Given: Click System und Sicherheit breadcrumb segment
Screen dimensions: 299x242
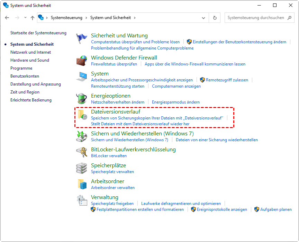Looking at the screenshot, I should click(110, 18).
